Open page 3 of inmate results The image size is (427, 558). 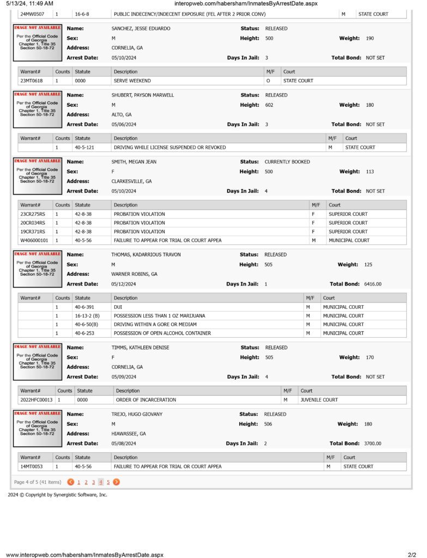click(x=94, y=482)
